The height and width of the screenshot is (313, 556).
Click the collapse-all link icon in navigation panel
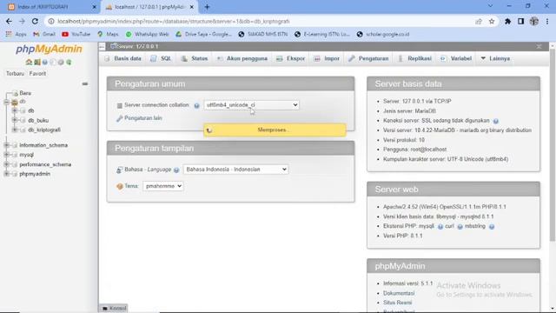(85, 84)
